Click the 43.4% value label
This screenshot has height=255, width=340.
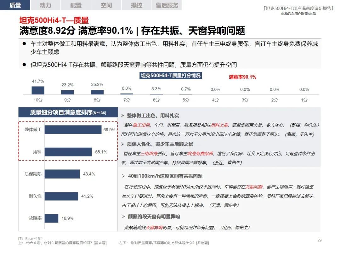tap(89, 174)
